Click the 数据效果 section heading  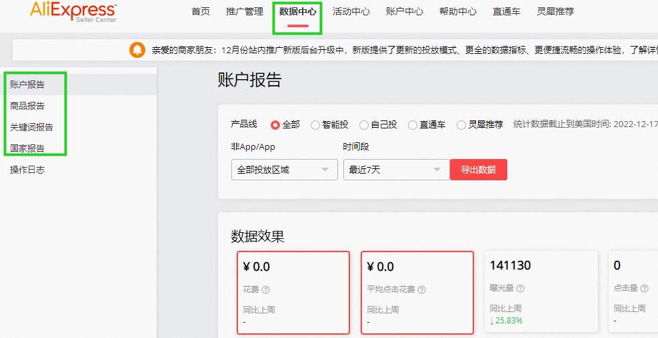point(257,236)
